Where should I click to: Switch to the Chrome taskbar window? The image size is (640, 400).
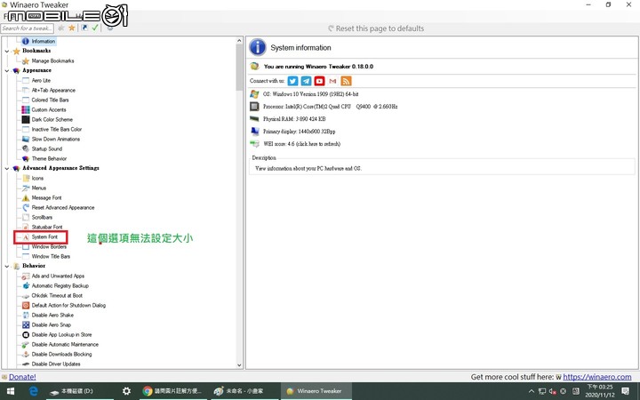coord(172,391)
